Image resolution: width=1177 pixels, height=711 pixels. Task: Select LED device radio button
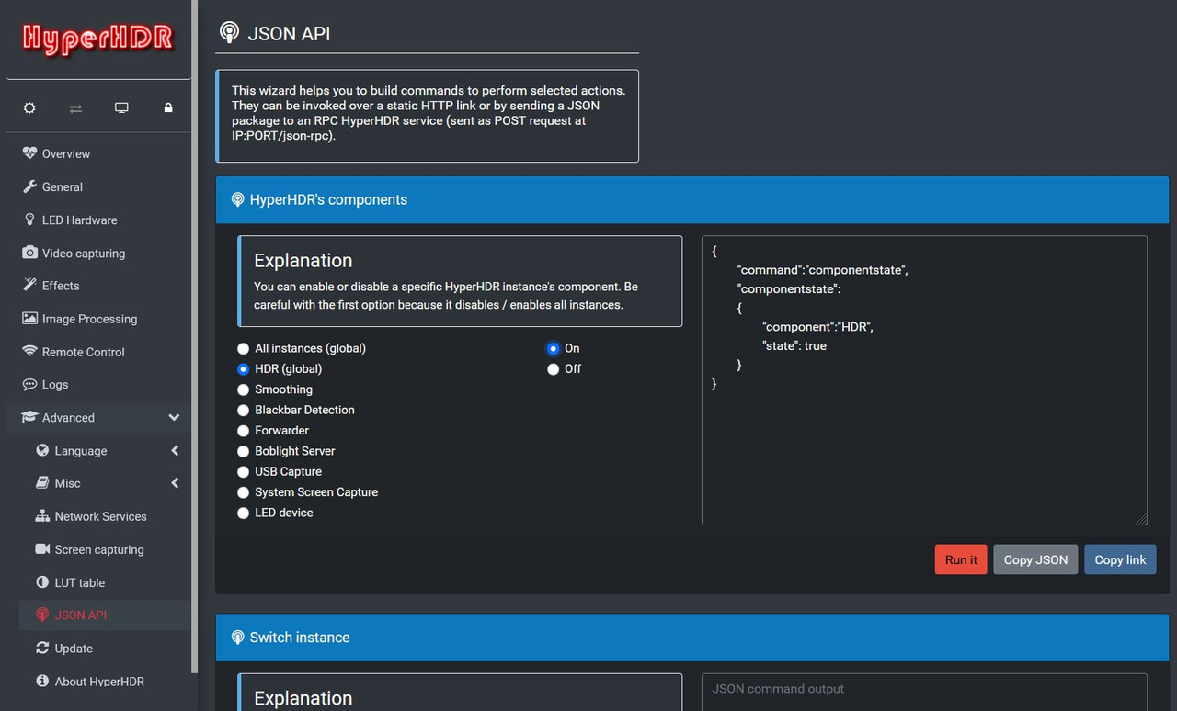pos(244,513)
